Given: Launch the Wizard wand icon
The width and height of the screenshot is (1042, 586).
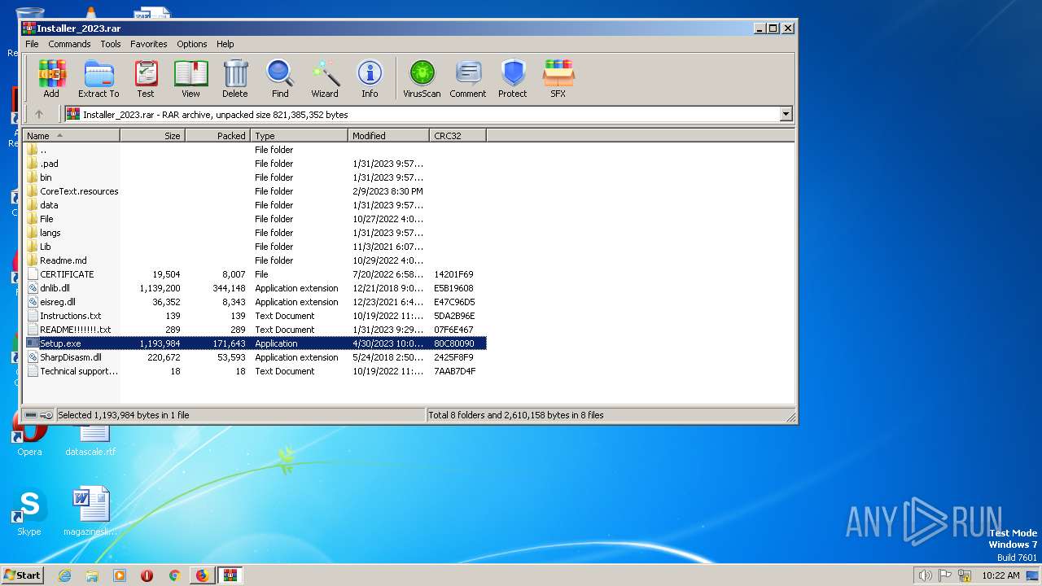Looking at the screenshot, I should pos(325,79).
